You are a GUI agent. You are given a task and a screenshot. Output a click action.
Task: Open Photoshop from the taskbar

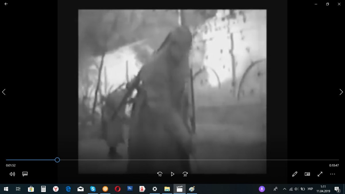130,189
